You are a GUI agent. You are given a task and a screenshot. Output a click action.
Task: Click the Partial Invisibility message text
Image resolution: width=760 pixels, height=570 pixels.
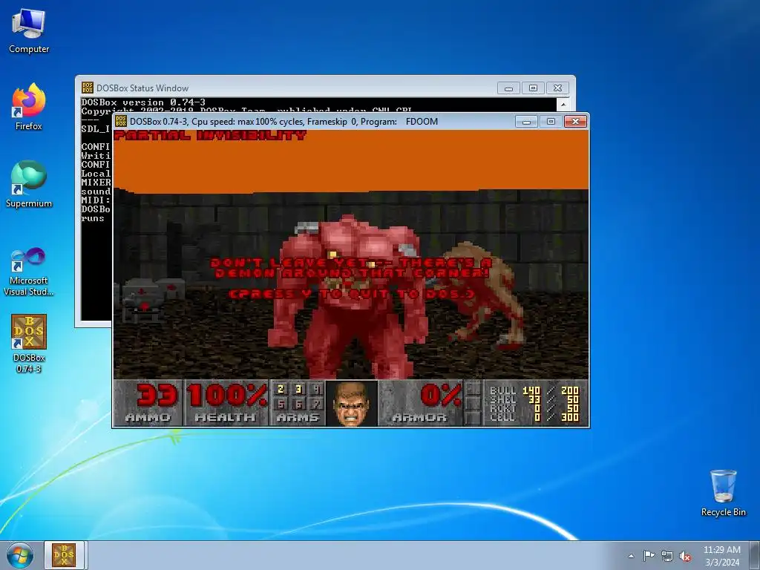tap(210, 135)
